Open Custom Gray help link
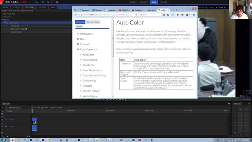Image resolution: width=252 pixels, height=142 pixels. coord(89,80)
